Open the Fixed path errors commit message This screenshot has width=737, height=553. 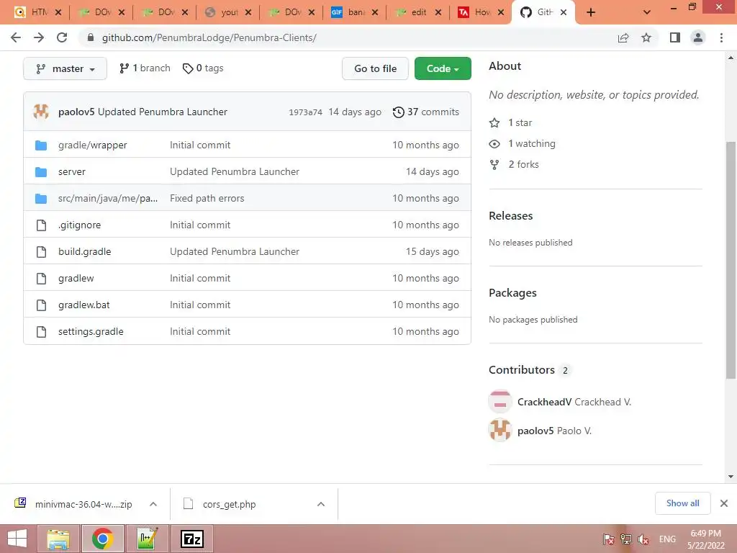point(207,198)
